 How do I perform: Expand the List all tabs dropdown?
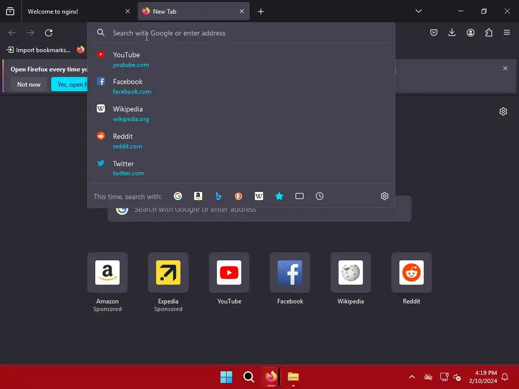(x=418, y=11)
